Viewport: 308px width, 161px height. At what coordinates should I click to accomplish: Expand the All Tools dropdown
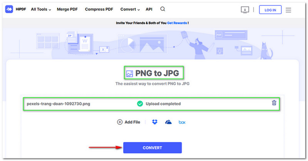click(x=41, y=9)
